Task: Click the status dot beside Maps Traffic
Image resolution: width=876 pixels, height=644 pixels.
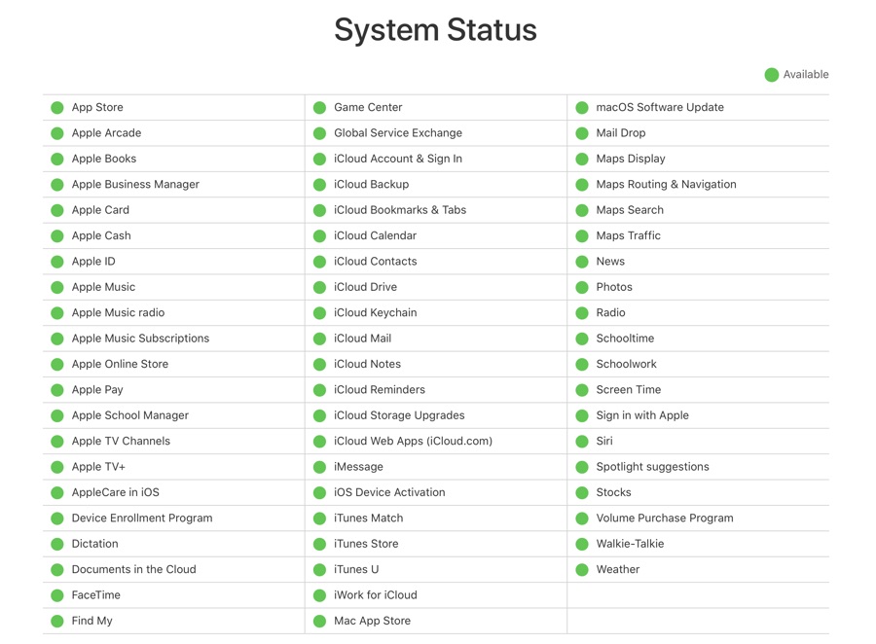Action: pyautogui.click(x=582, y=236)
